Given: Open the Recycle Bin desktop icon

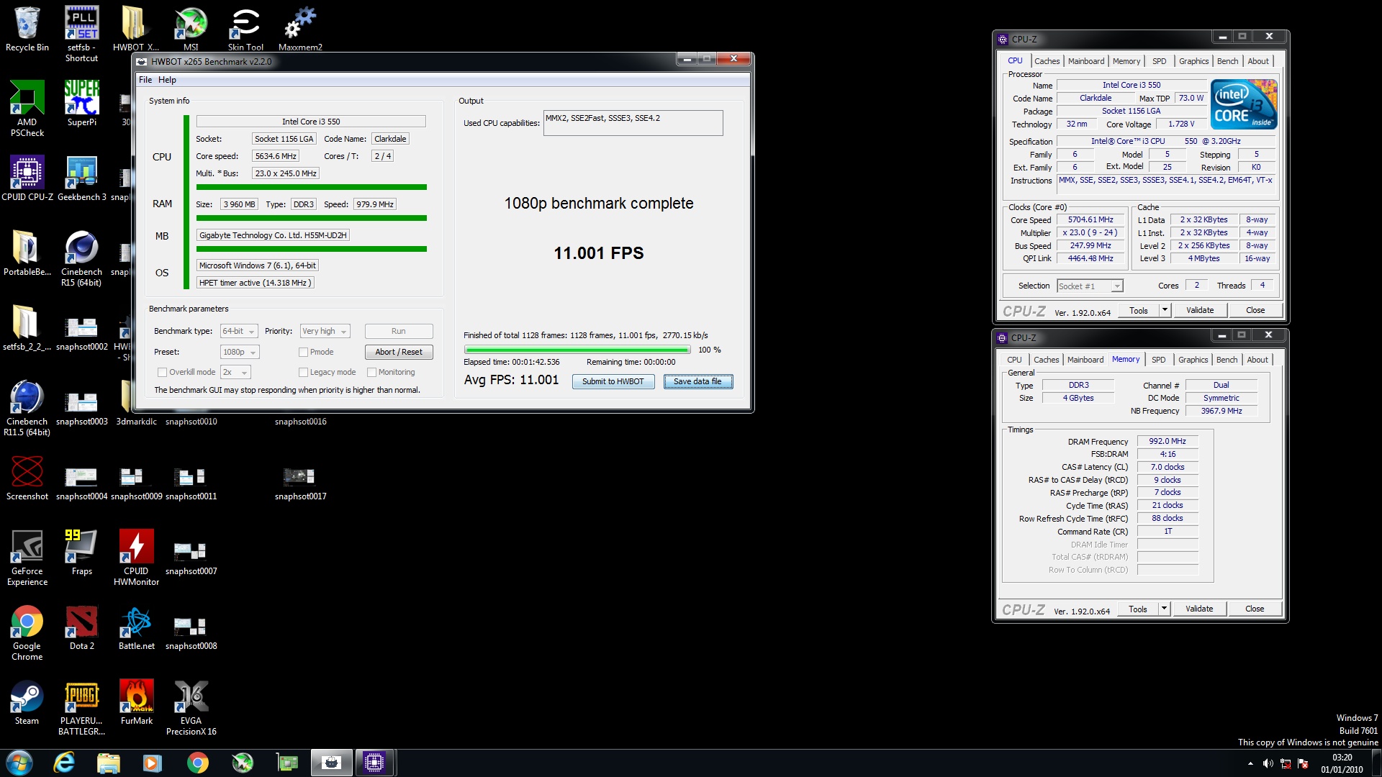Looking at the screenshot, I should pos(27,29).
